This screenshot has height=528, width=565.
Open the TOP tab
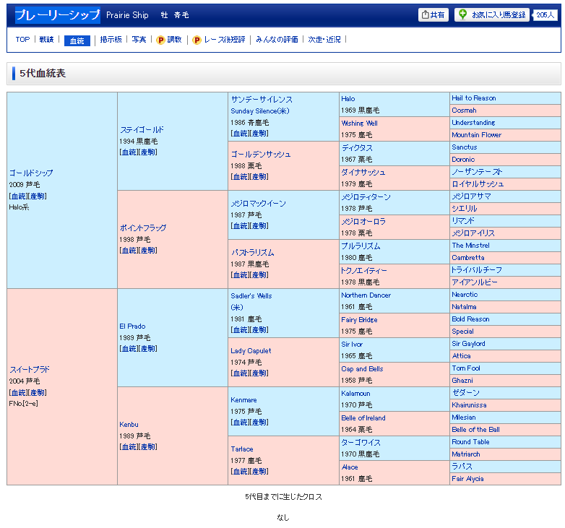(22, 40)
